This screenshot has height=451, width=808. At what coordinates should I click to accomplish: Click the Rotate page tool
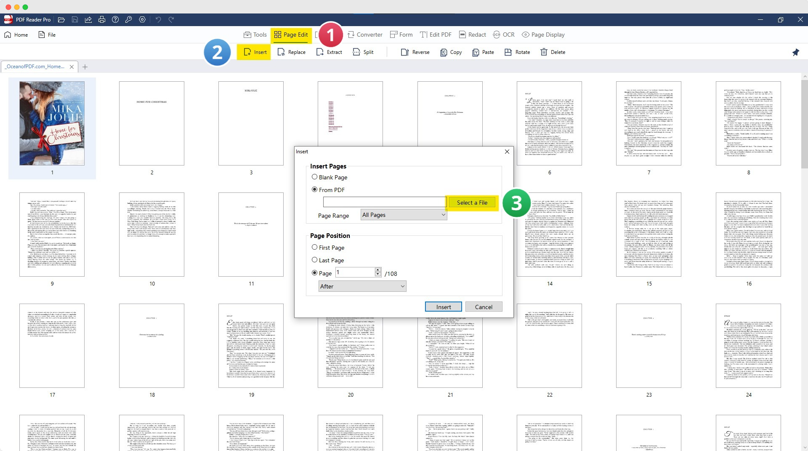tap(517, 52)
